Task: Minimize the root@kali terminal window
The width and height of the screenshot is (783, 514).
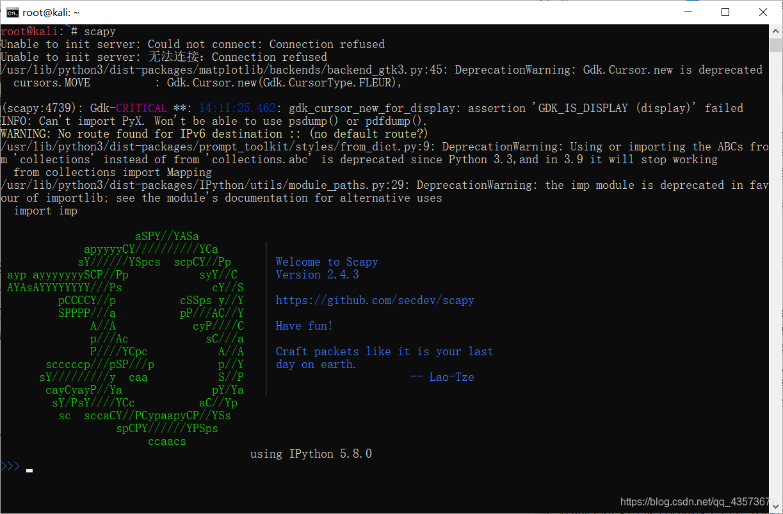Action: pyautogui.click(x=687, y=12)
